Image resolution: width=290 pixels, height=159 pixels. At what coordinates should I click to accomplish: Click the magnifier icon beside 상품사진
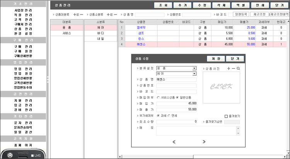(238, 68)
